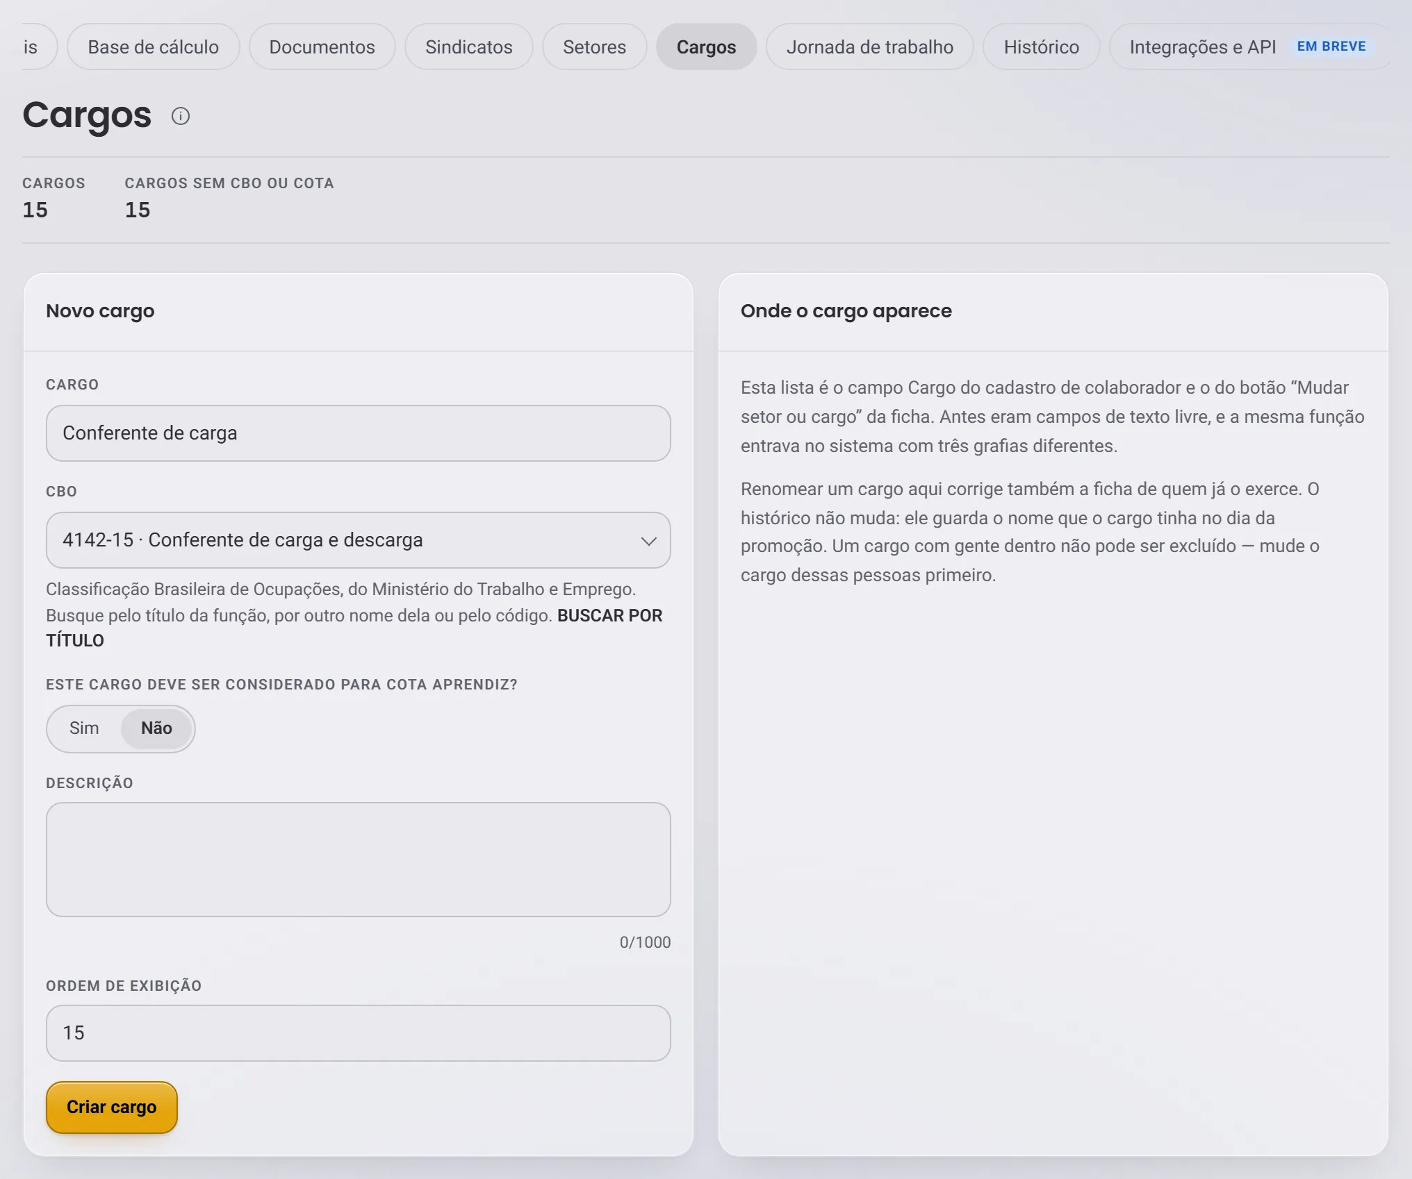This screenshot has height=1179, width=1412.
Task: Select Sim for cota aprendiz
Action: [84, 728]
